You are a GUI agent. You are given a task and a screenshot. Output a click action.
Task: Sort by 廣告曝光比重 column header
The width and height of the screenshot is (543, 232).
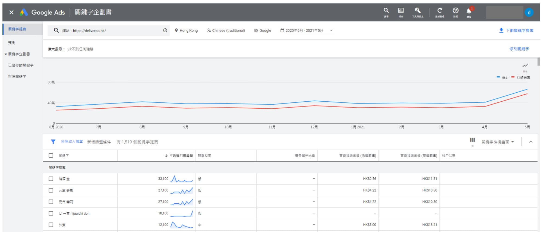click(x=305, y=156)
